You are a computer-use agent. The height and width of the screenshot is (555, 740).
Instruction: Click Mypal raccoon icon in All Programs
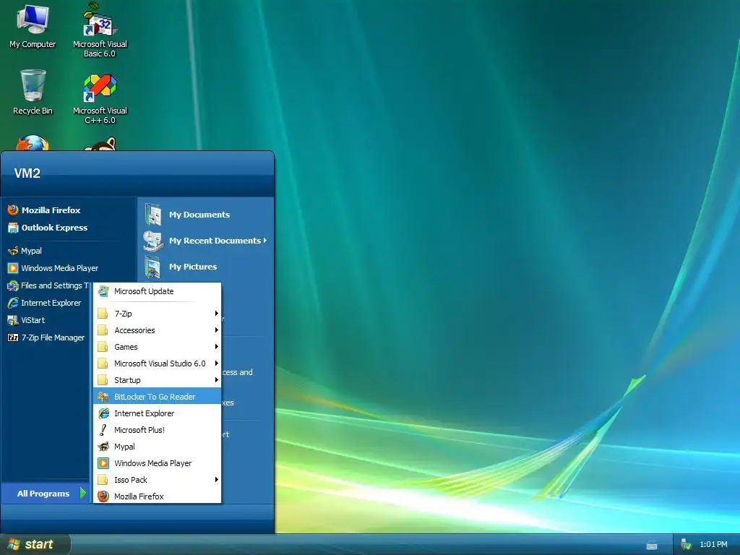click(103, 447)
